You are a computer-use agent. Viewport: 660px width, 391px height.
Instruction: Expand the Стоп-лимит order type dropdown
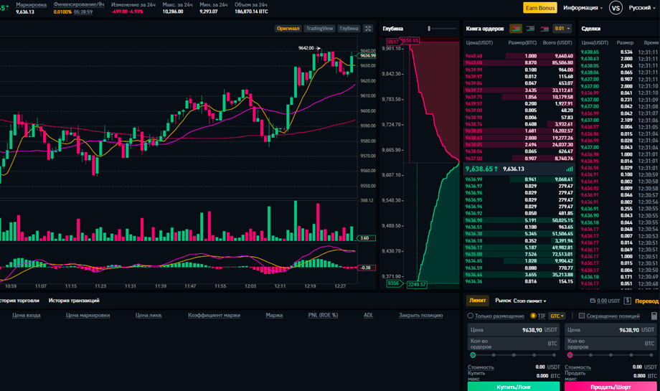[x=530, y=301]
